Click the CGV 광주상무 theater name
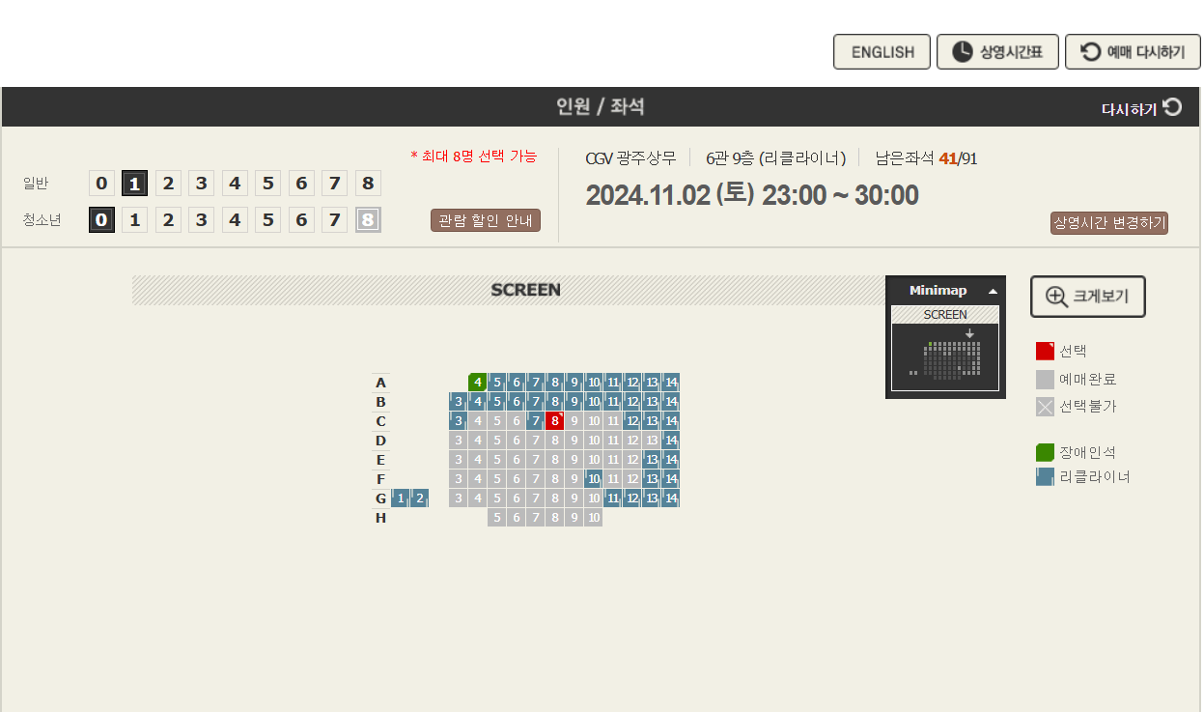 click(630, 158)
